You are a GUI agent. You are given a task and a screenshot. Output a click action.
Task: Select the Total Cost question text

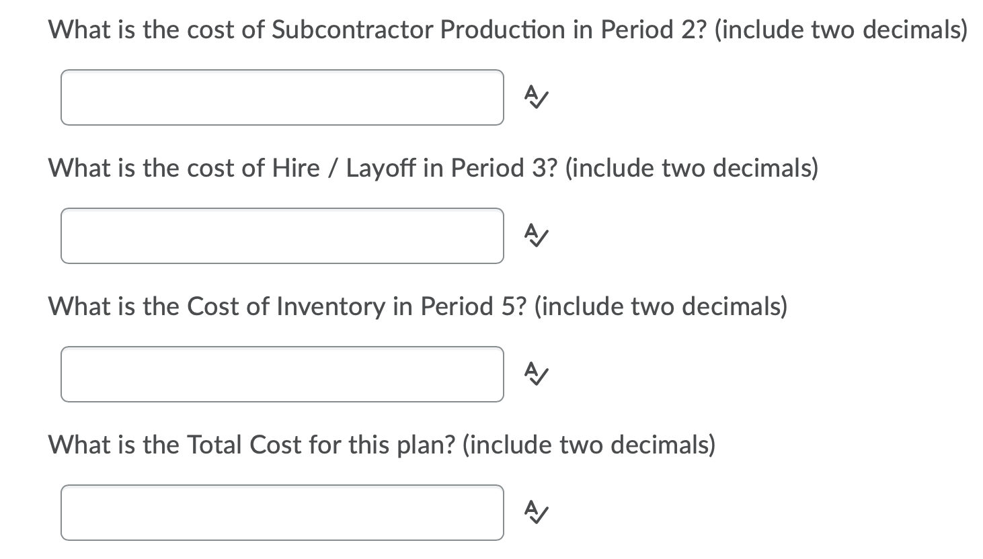coord(381,444)
